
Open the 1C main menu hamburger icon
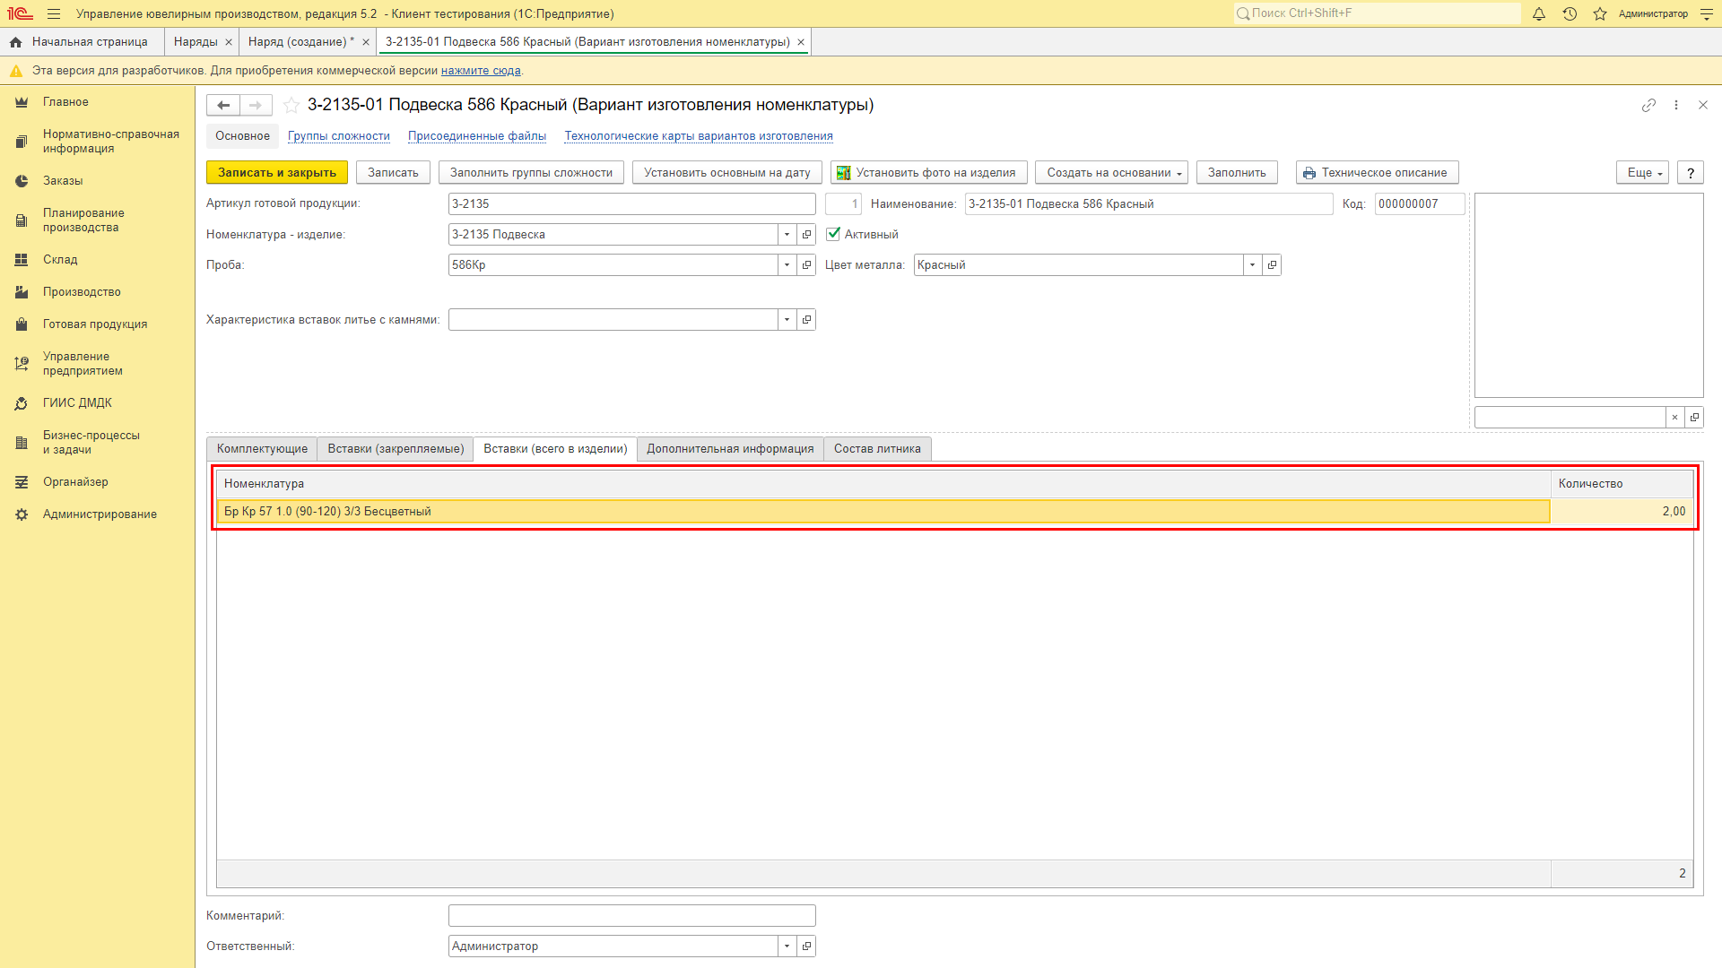pyautogui.click(x=54, y=13)
